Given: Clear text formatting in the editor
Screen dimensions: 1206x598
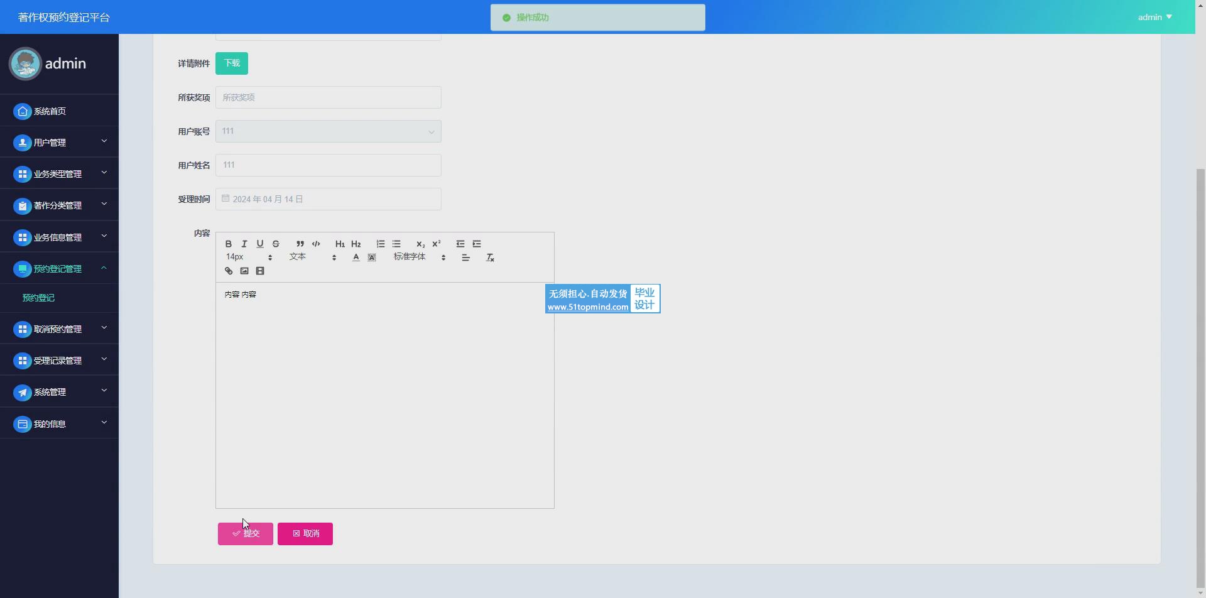Looking at the screenshot, I should tap(491, 258).
